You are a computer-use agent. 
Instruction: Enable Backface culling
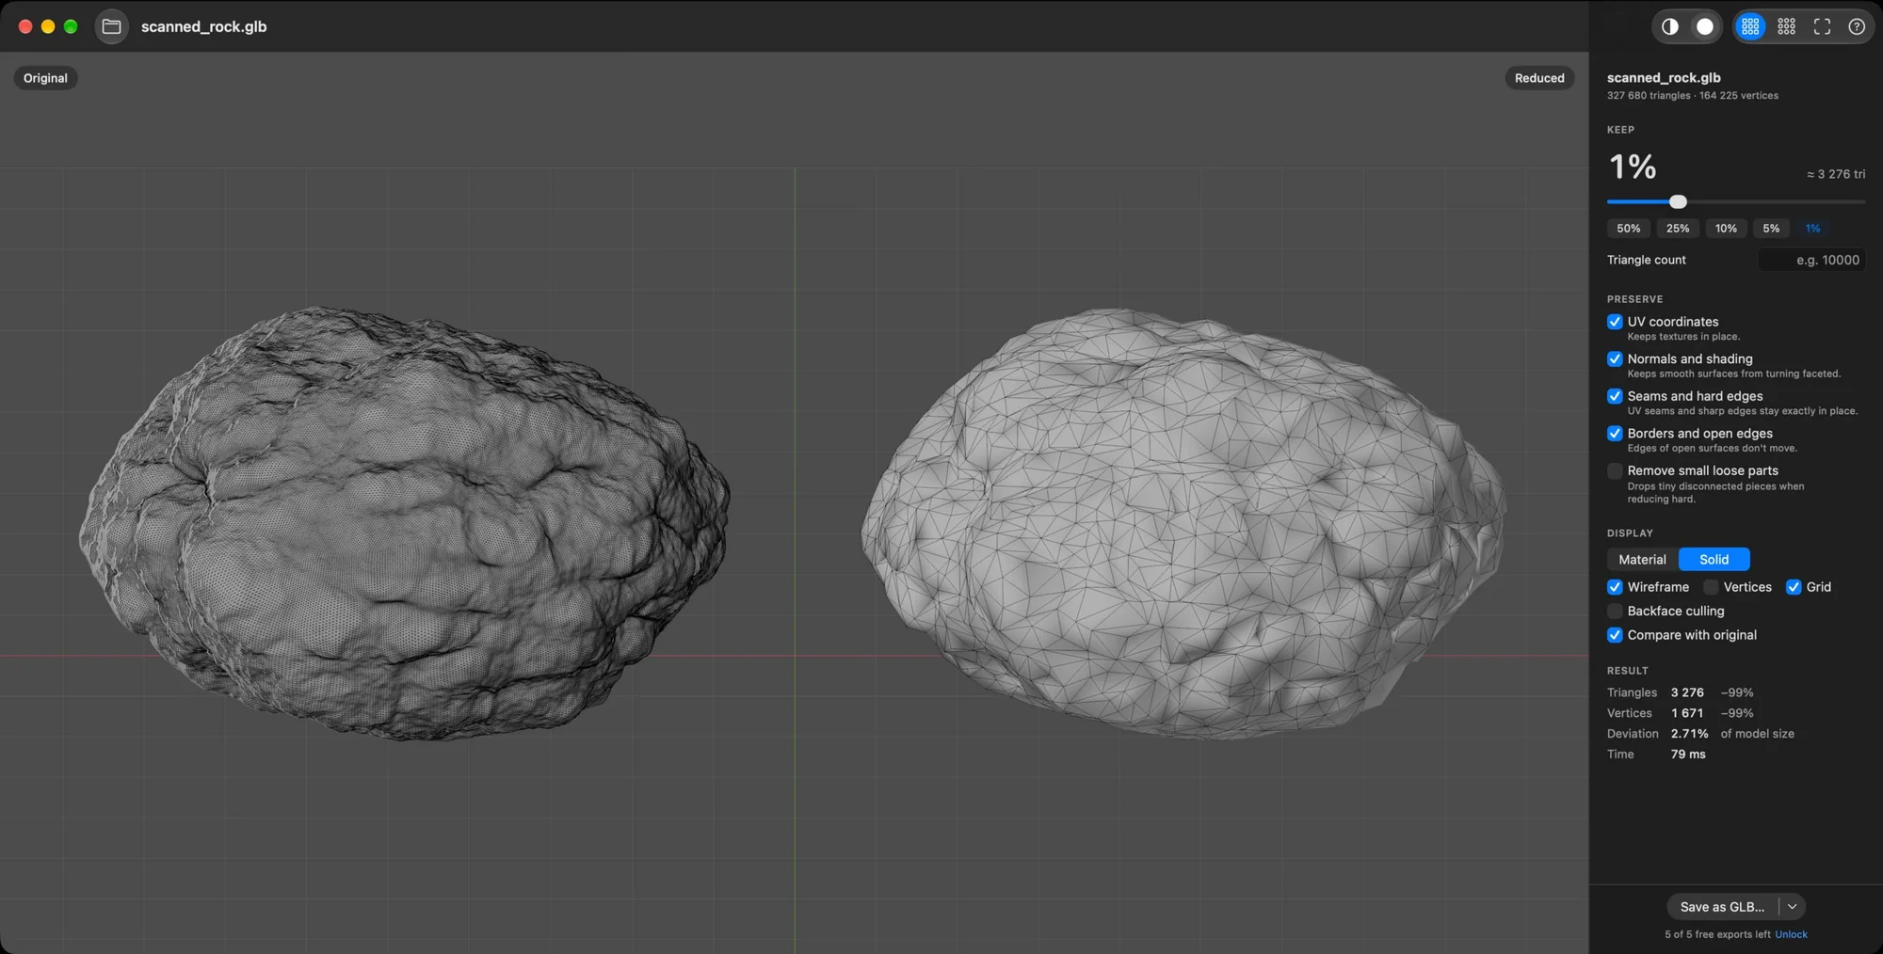[1615, 612]
